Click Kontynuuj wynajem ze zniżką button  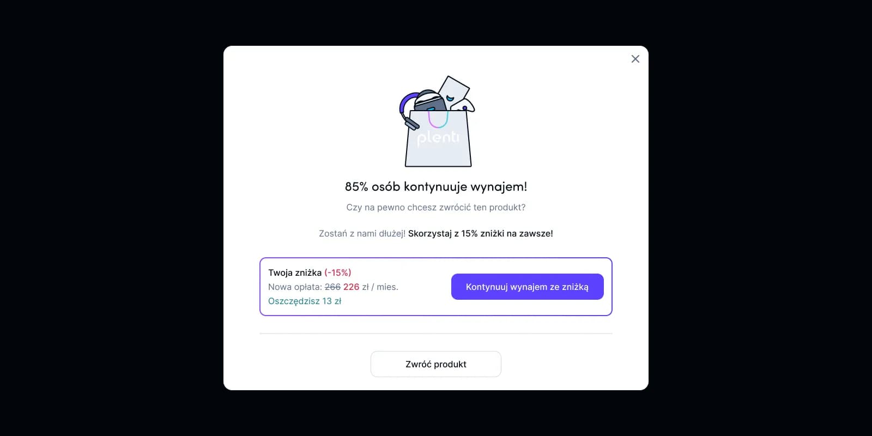527,287
